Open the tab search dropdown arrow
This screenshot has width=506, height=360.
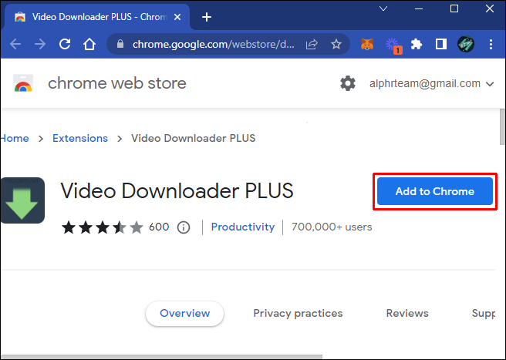(x=383, y=8)
